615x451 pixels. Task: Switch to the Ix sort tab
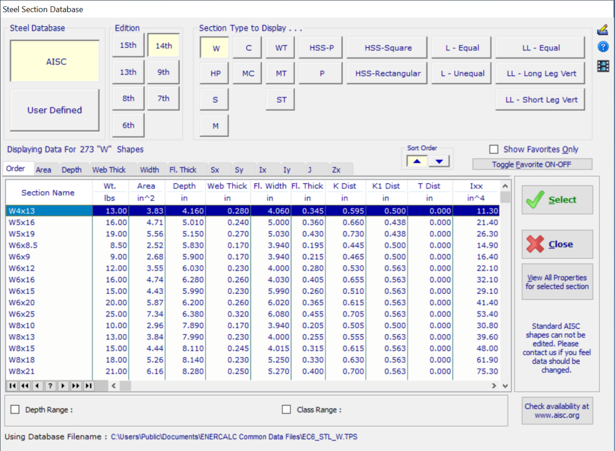269,169
